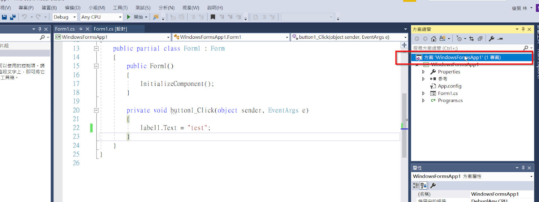
Task: Collapse the button1_Click method outlining toggle
Action: (x=96, y=110)
